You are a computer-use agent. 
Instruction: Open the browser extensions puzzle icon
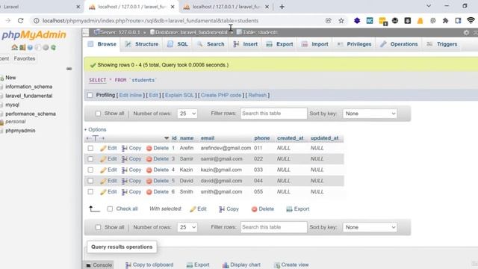click(x=445, y=21)
